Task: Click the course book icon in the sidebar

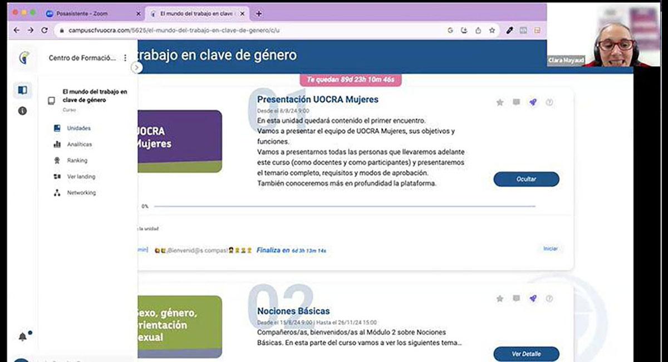Action: click(x=51, y=101)
